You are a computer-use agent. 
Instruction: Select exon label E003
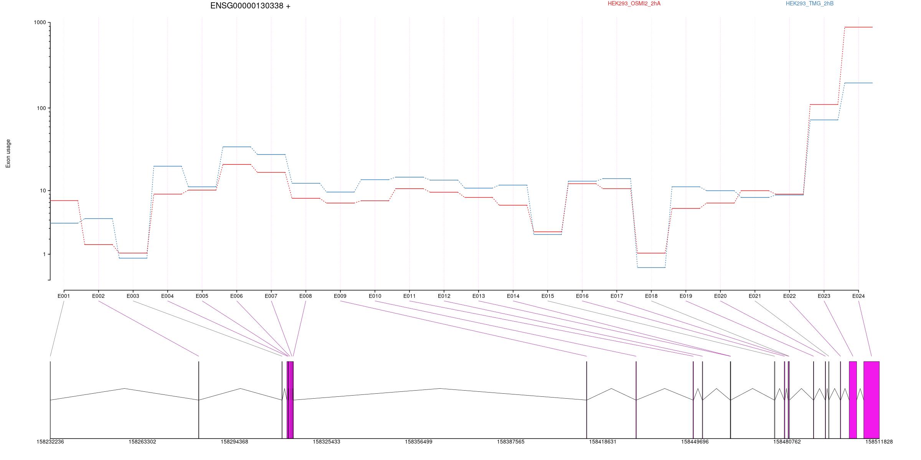coord(133,296)
